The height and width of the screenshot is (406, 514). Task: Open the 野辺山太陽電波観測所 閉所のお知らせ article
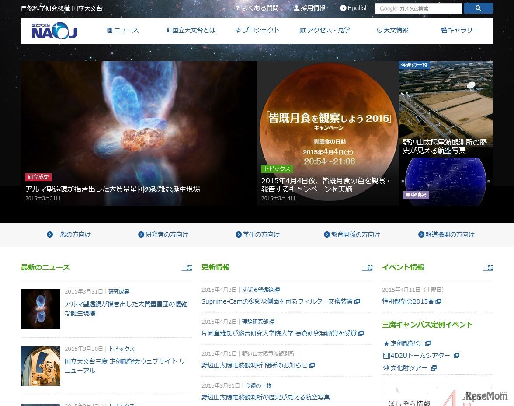tap(254, 365)
